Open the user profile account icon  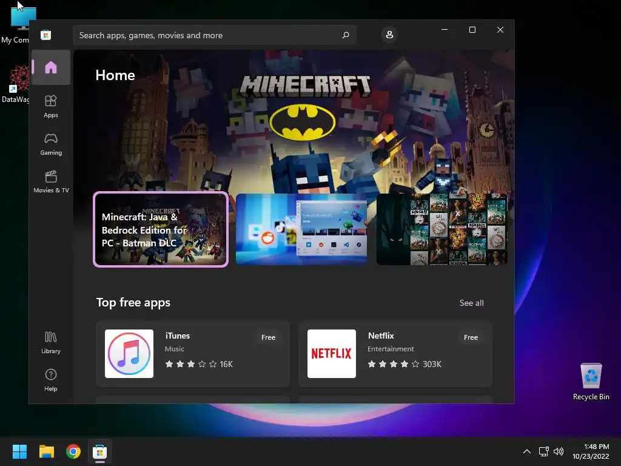[389, 35]
